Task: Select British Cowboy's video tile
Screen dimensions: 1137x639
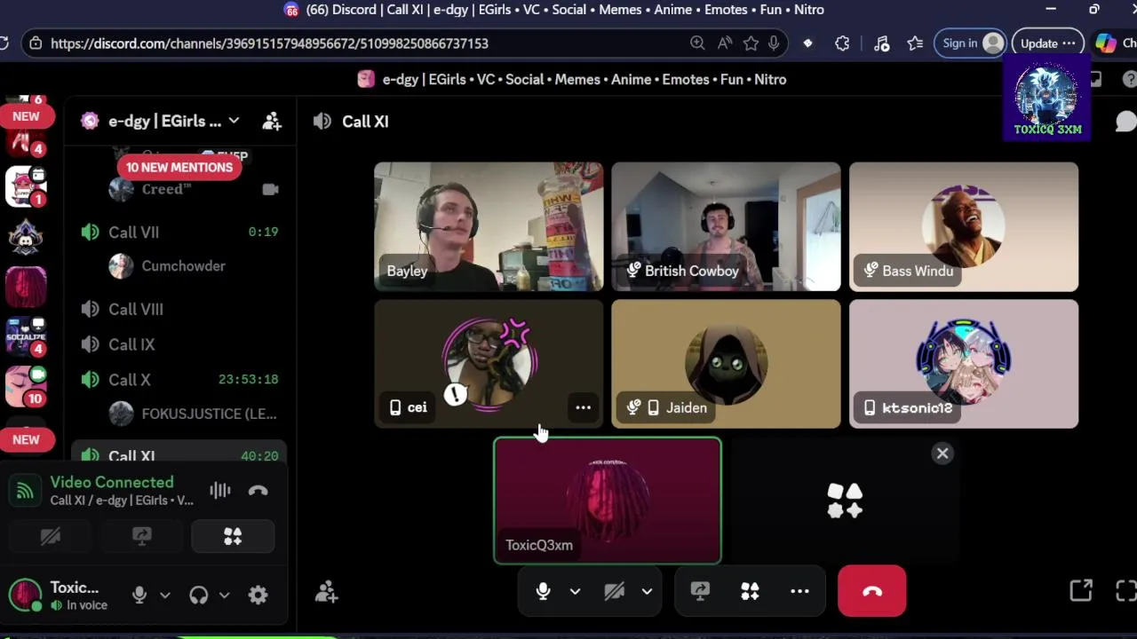Action: (x=726, y=226)
